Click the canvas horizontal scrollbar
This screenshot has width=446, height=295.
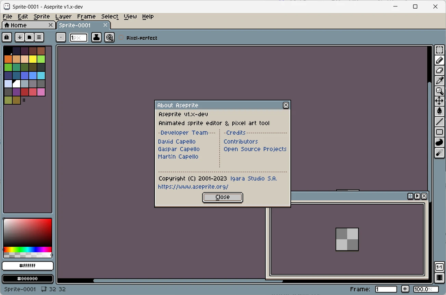(188, 281)
